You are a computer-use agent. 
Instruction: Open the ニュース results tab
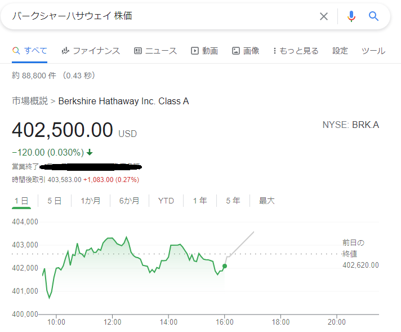click(155, 51)
